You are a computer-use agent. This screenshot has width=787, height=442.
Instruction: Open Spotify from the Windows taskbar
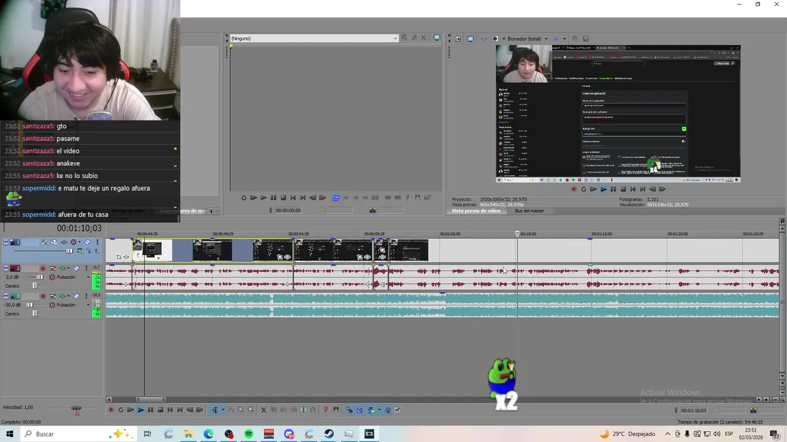point(248,434)
